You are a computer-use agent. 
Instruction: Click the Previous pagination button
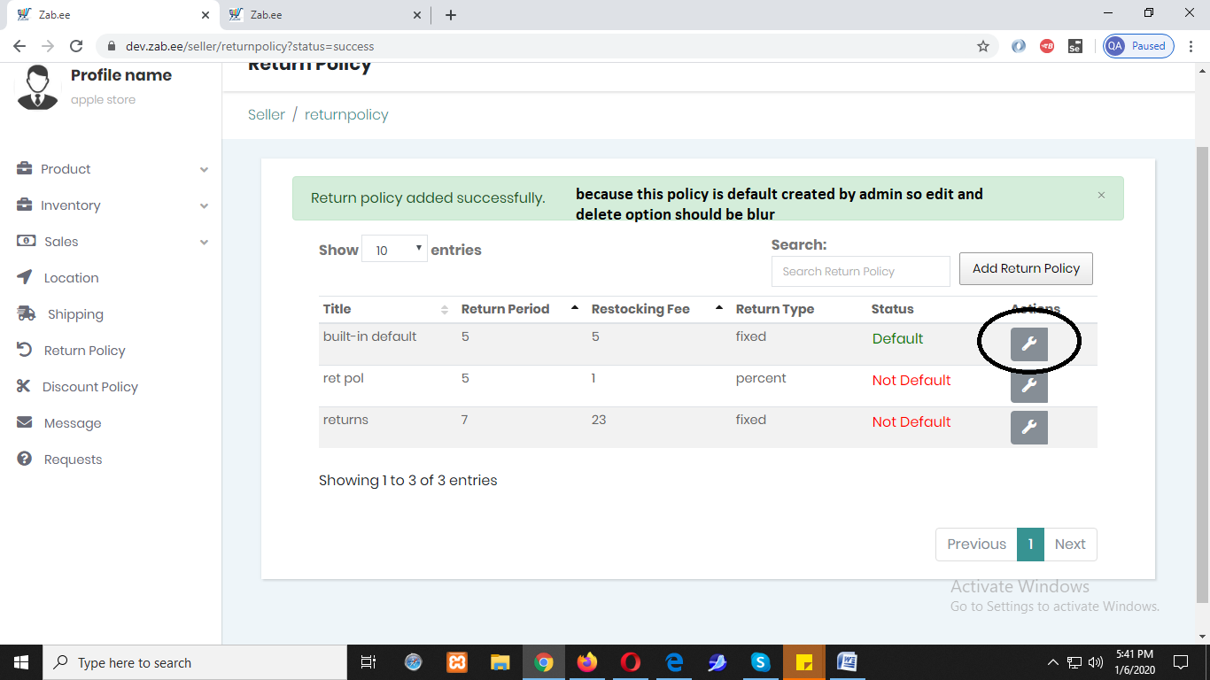(976, 545)
